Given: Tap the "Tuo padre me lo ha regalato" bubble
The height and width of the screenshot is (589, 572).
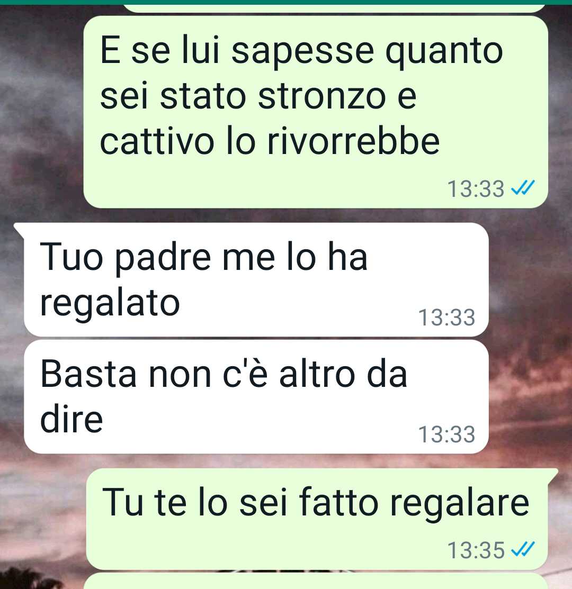Looking at the screenshot, I should tap(256, 280).
